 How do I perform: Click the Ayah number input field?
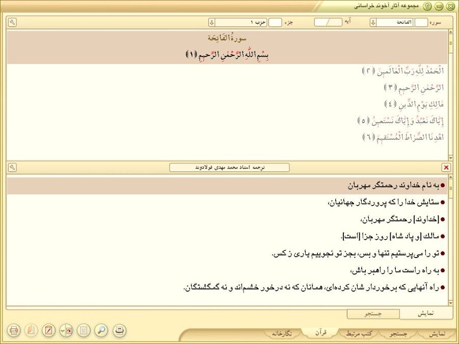(328, 22)
